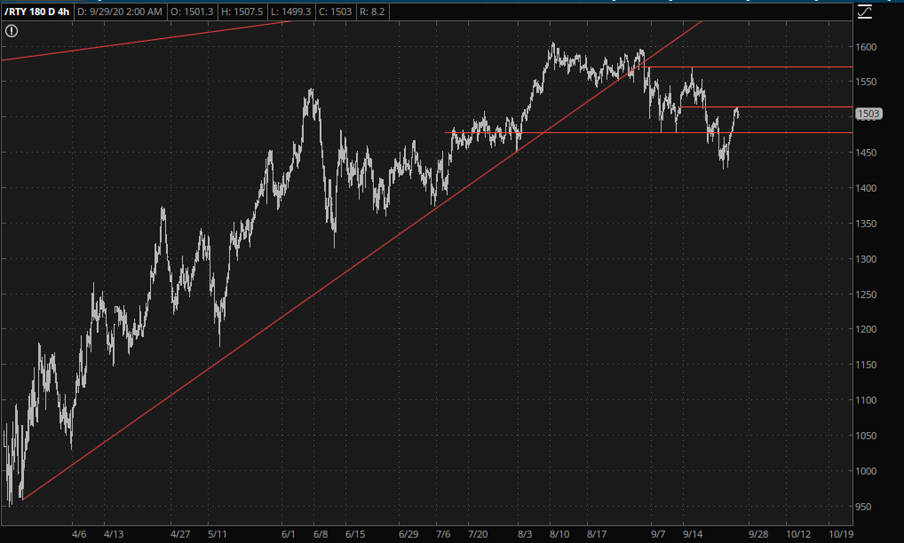Image resolution: width=904 pixels, height=543 pixels.
Task: Click the Range value R: 8.2
Action: point(372,12)
